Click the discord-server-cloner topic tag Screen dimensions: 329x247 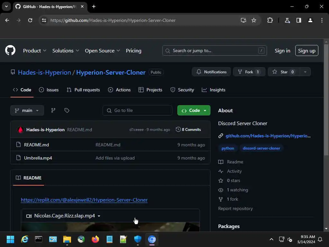pos(261,148)
